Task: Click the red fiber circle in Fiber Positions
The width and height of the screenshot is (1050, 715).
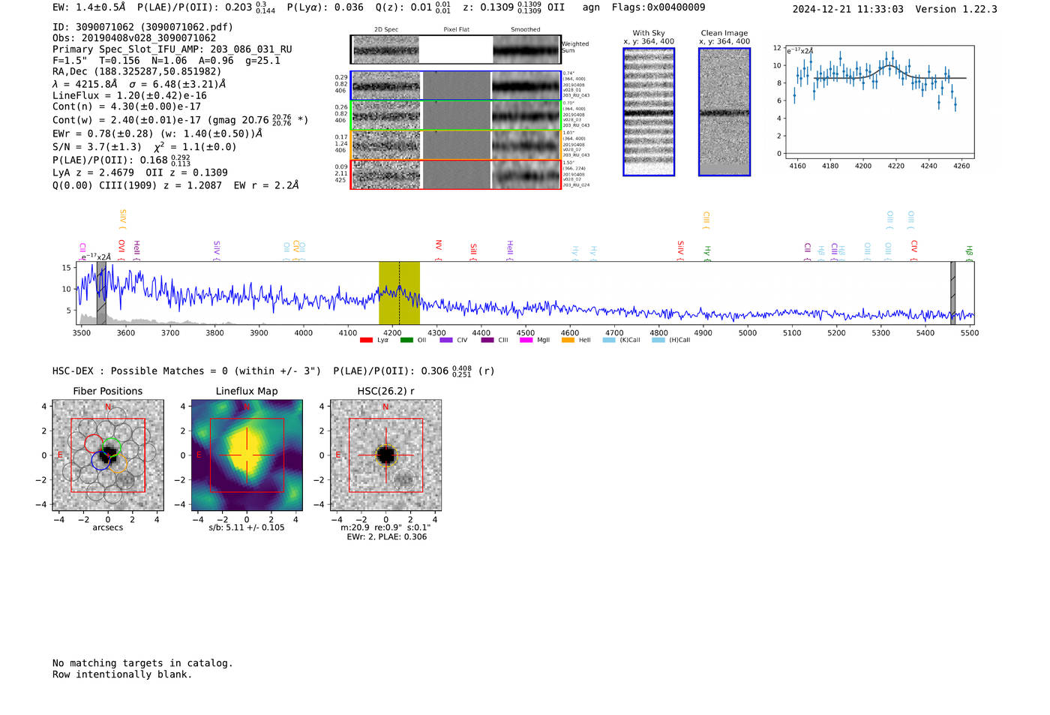Action: pos(94,443)
